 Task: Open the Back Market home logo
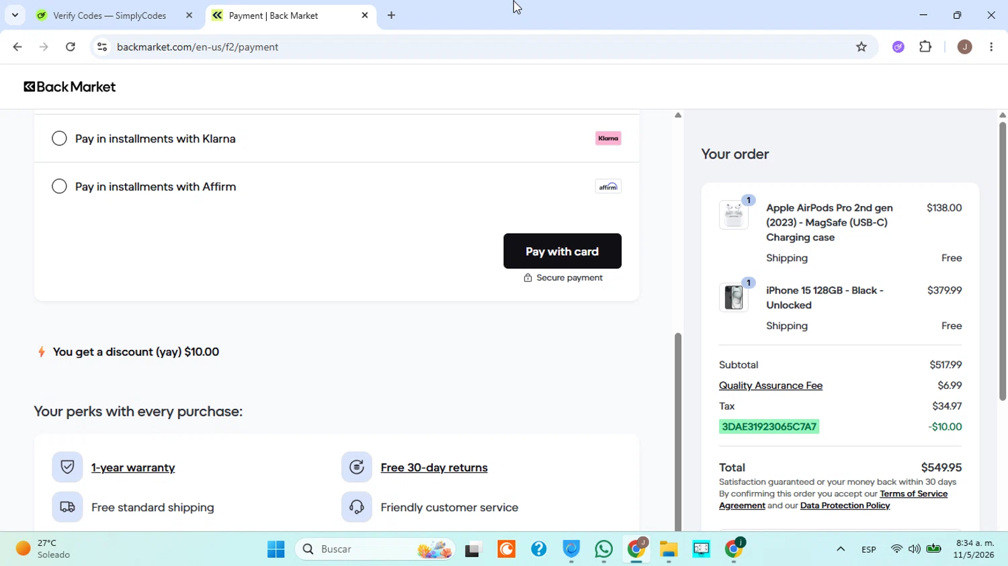(x=70, y=87)
